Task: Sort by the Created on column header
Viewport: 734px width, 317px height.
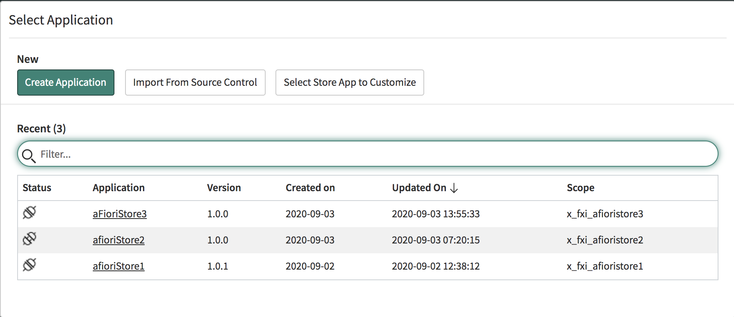Action: pos(310,188)
